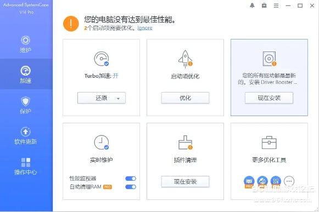
Task: Click the PRO badge beside 自动清理RAM
Action: tap(108, 187)
